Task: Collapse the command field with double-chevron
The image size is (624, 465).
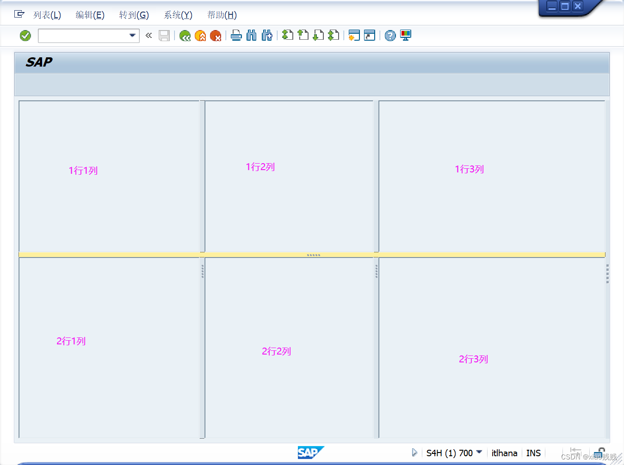Action: tap(148, 35)
